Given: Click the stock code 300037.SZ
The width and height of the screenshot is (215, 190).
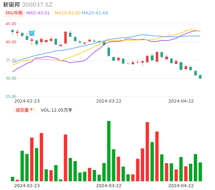Looking at the screenshot, I should 37,5.
